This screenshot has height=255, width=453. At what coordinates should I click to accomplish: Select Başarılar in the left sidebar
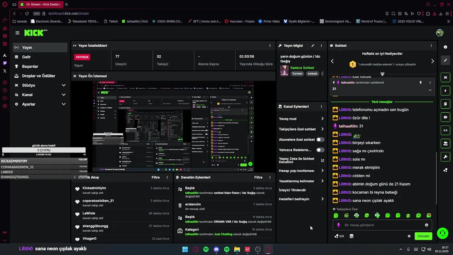[40, 67]
